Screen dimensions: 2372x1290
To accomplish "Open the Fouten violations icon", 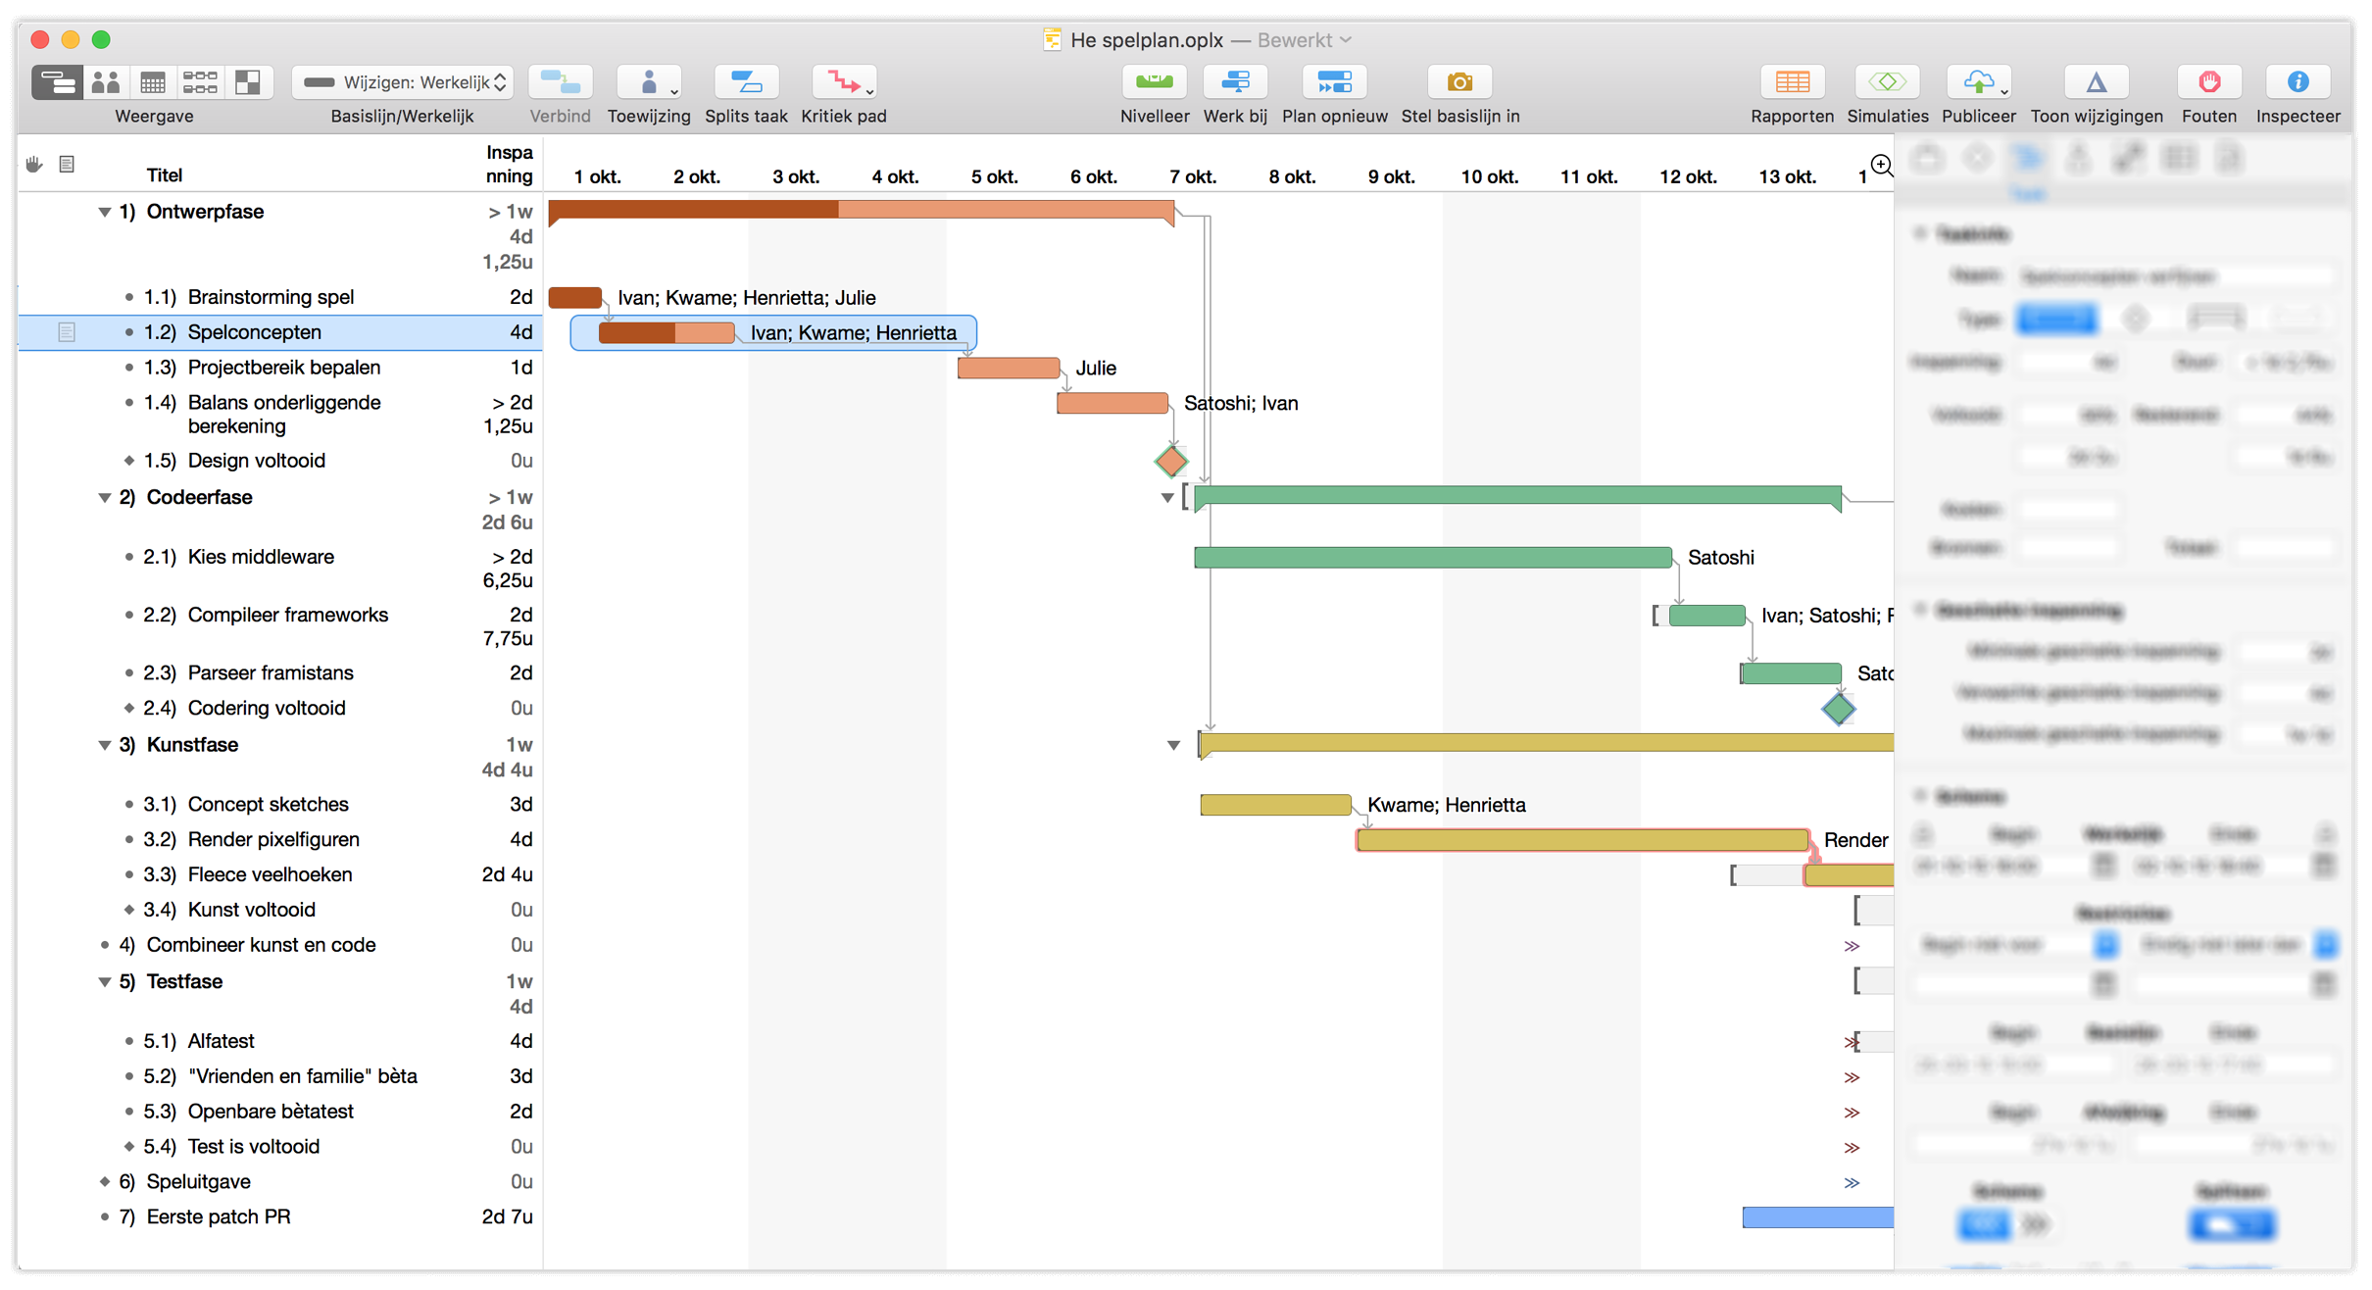I will 2208,82.
